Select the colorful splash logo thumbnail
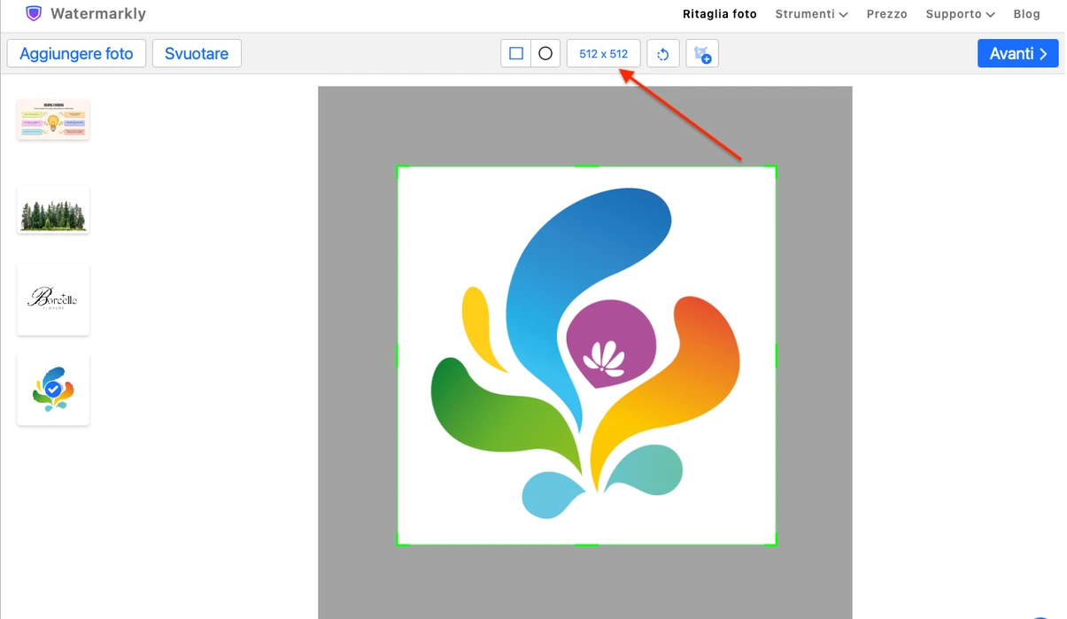 coord(53,390)
